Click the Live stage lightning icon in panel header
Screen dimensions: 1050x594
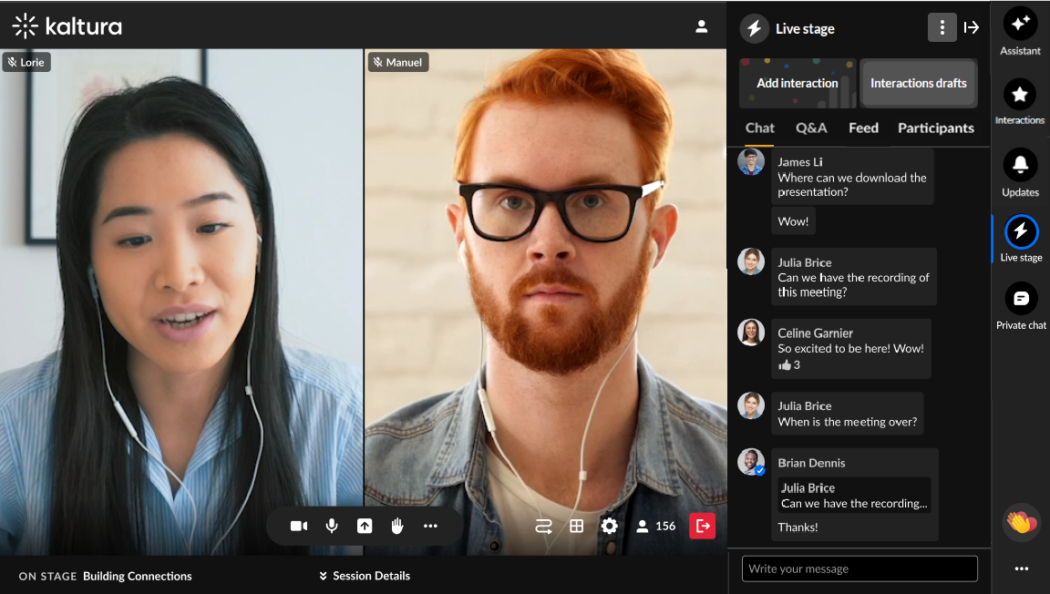754,29
